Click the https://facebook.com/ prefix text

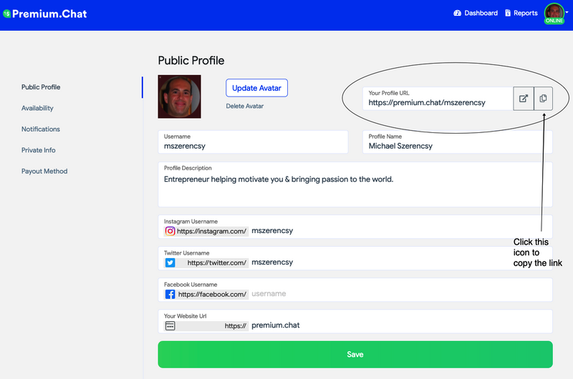212,295
